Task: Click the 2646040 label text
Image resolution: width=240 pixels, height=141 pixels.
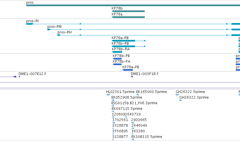Action: pos(139,126)
